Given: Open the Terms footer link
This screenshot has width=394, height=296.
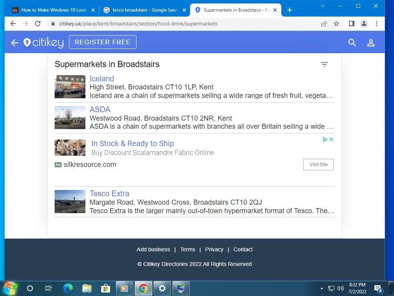Looking at the screenshot, I should click(187, 249).
